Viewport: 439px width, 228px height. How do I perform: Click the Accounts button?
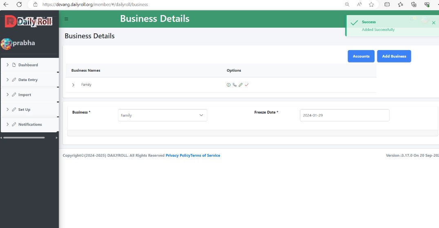pyautogui.click(x=361, y=56)
